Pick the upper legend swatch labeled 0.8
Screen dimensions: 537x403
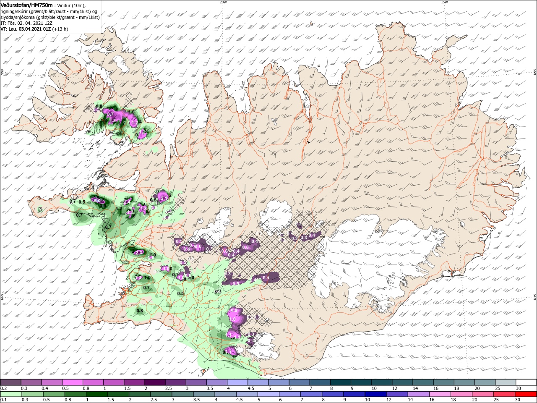93,382
